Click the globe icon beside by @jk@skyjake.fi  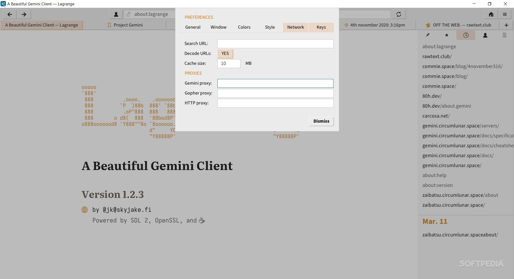coord(85,210)
